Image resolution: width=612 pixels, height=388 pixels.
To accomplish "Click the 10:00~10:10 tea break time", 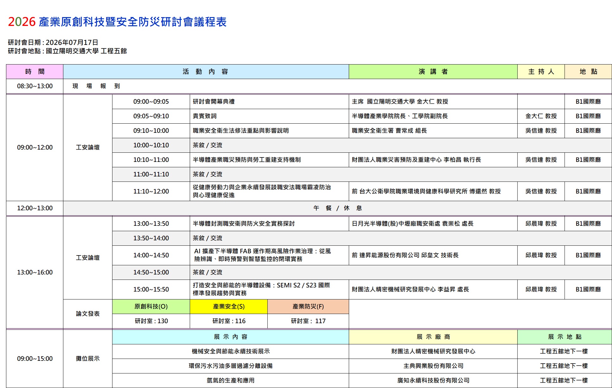I will (x=151, y=145).
